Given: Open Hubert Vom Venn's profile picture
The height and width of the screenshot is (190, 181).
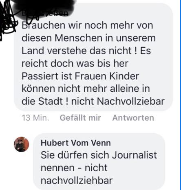Looking at the screenshot, I should point(22,144).
